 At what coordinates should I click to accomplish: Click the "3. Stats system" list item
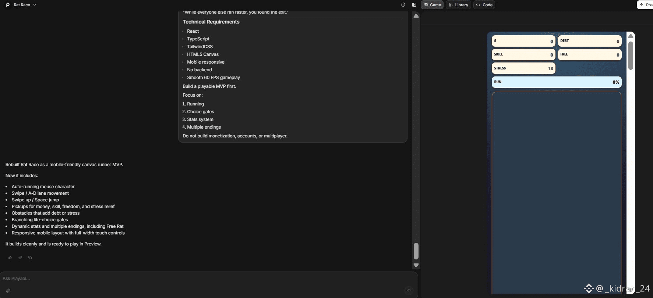click(198, 119)
